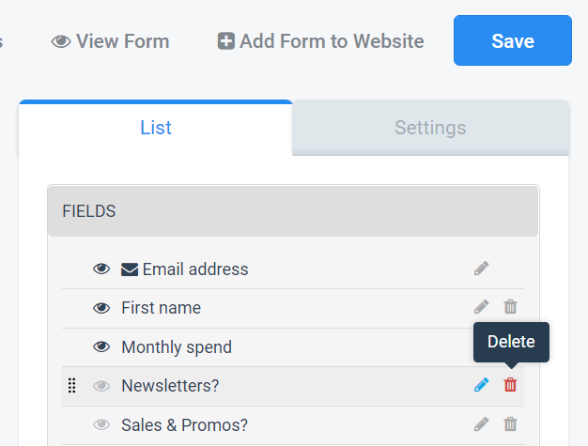The height and width of the screenshot is (446, 588).
Task: Delete the First name field trash icon
Action: tap(510, 307)
